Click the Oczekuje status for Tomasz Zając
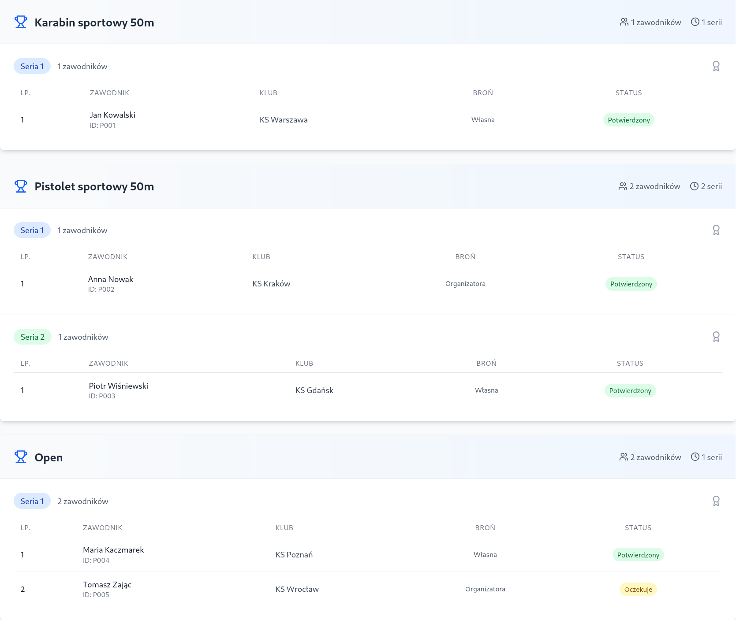 pyautogui.click(x=638, y=590)
